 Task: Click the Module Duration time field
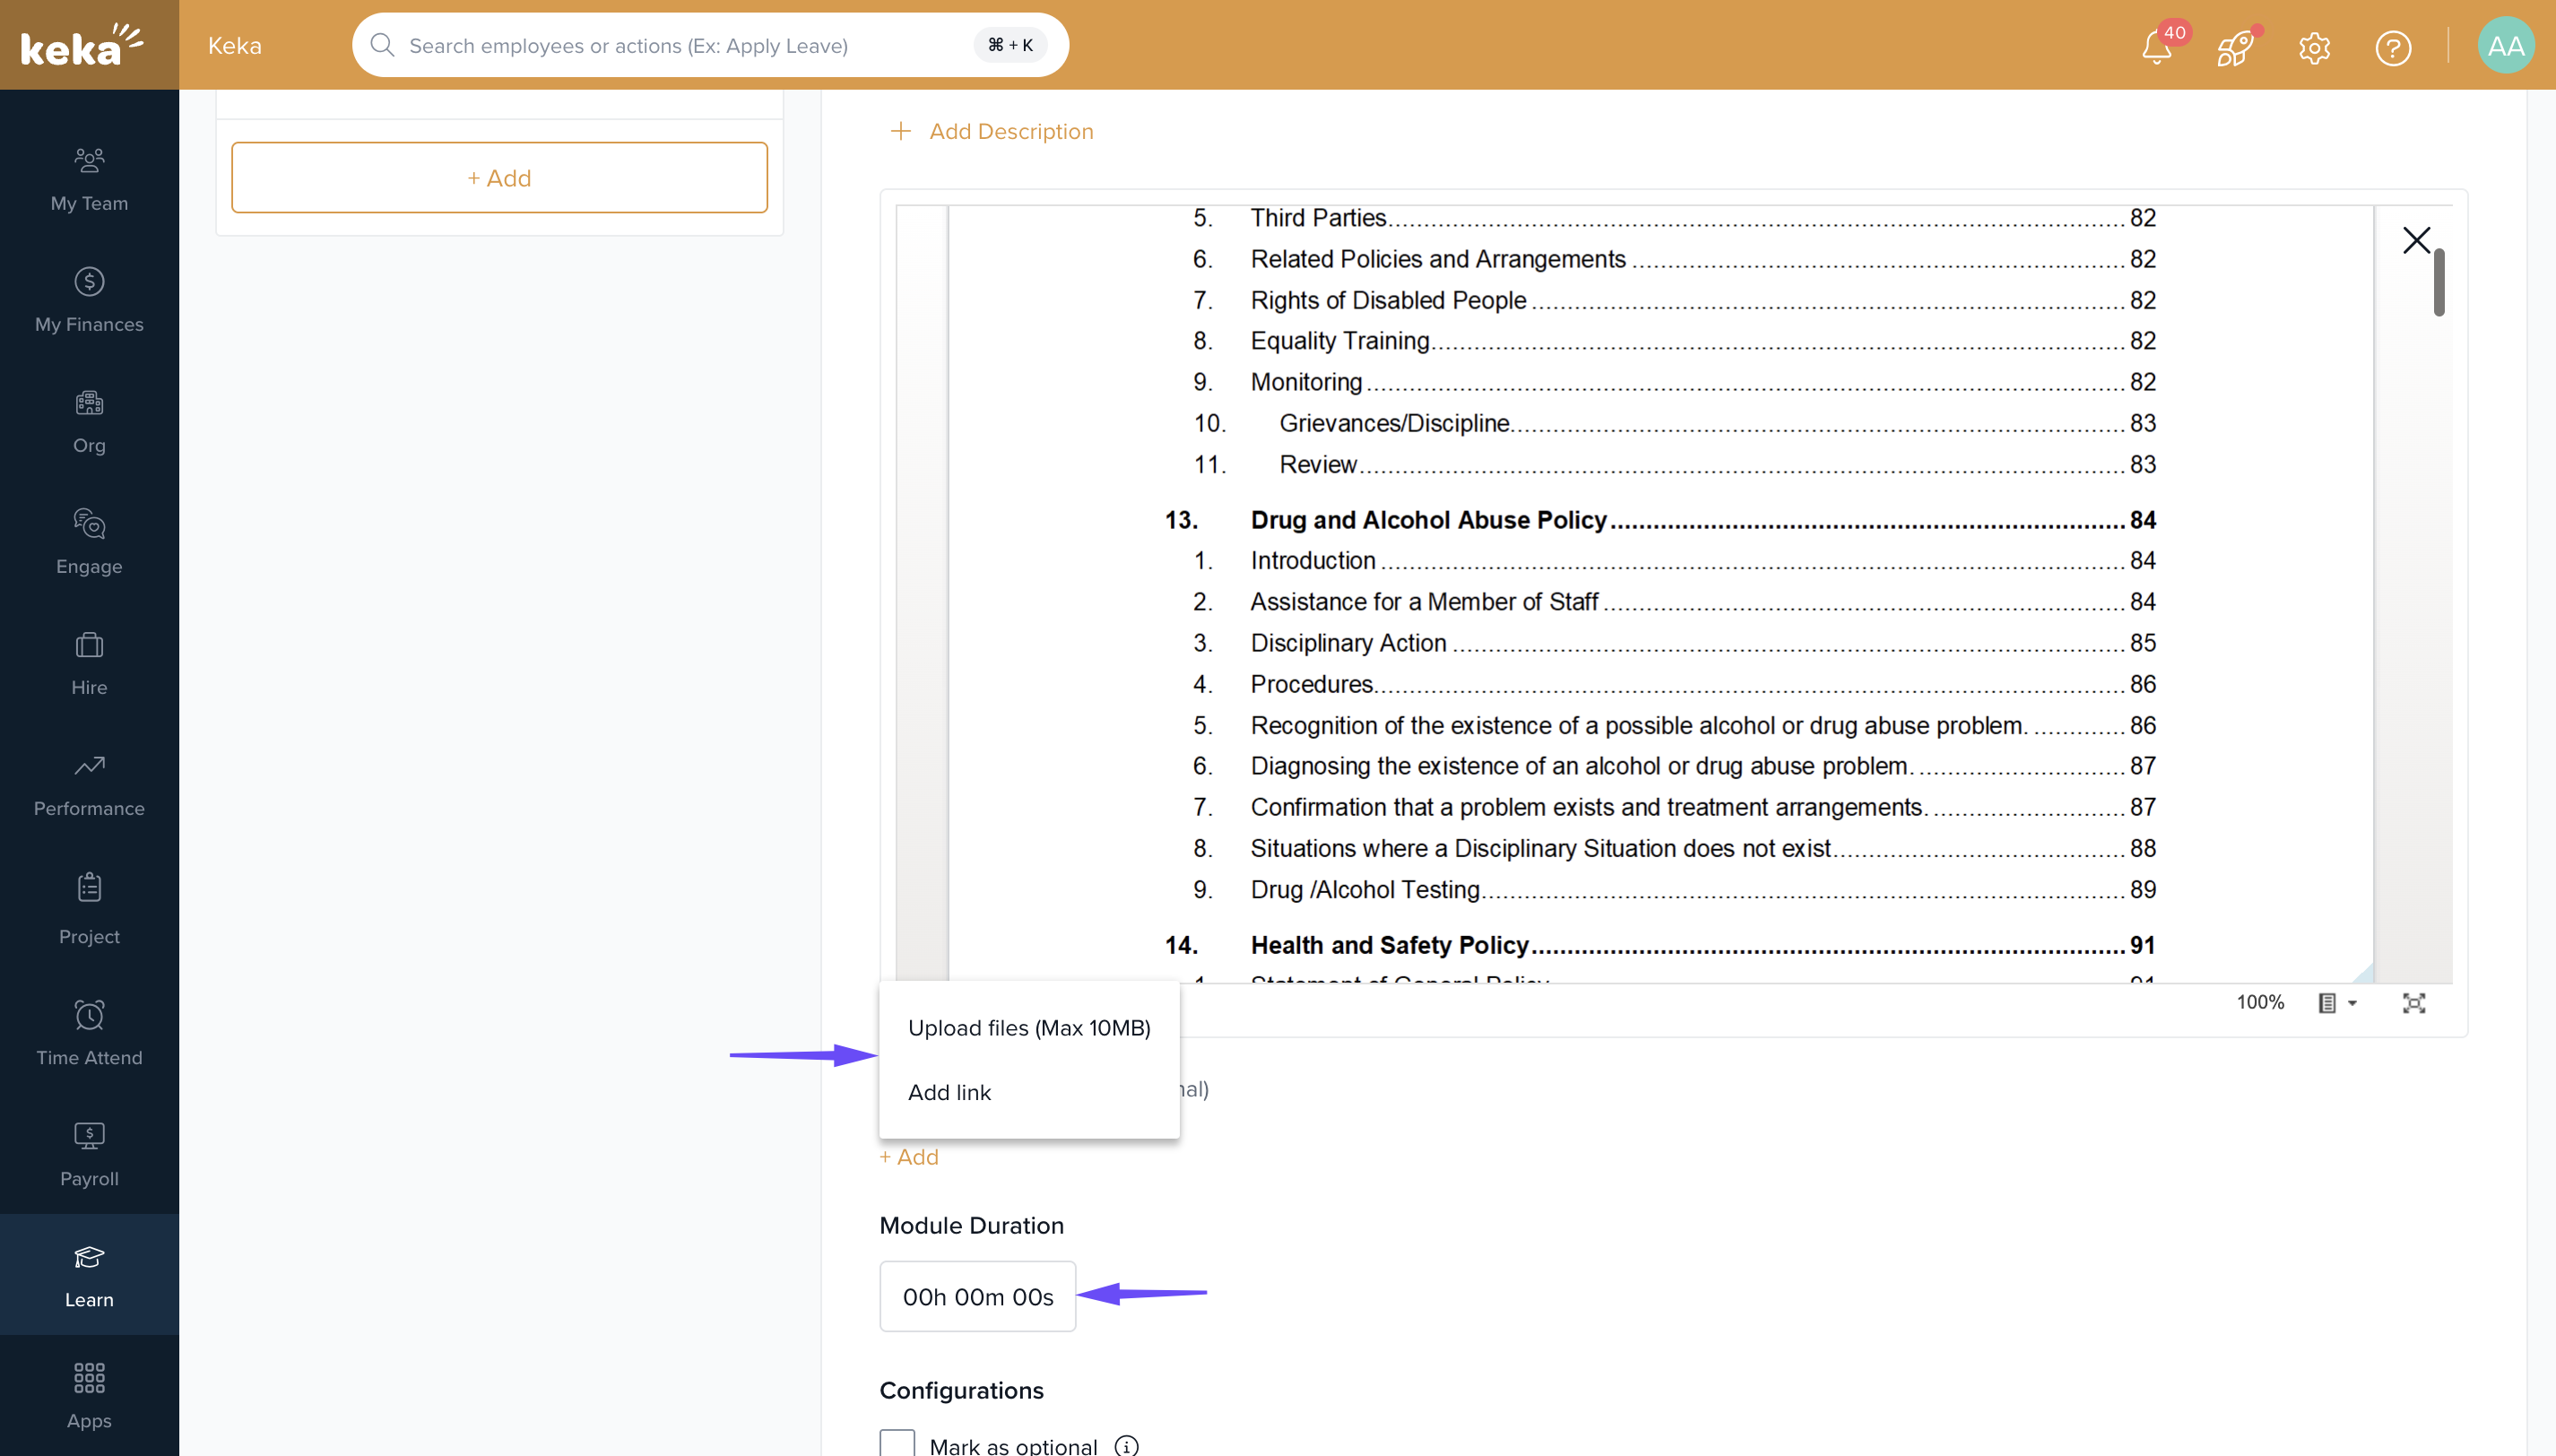point(977,1296)
